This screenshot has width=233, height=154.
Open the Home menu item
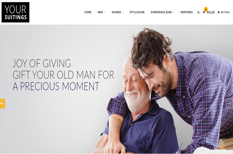pos(88,12)
